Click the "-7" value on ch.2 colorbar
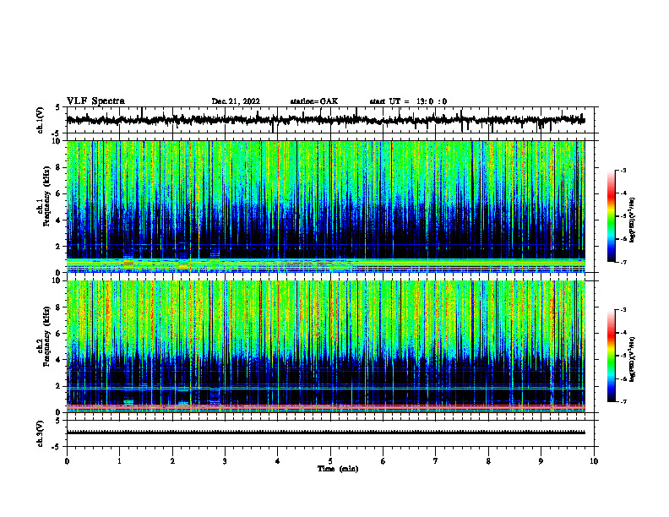 623,401
